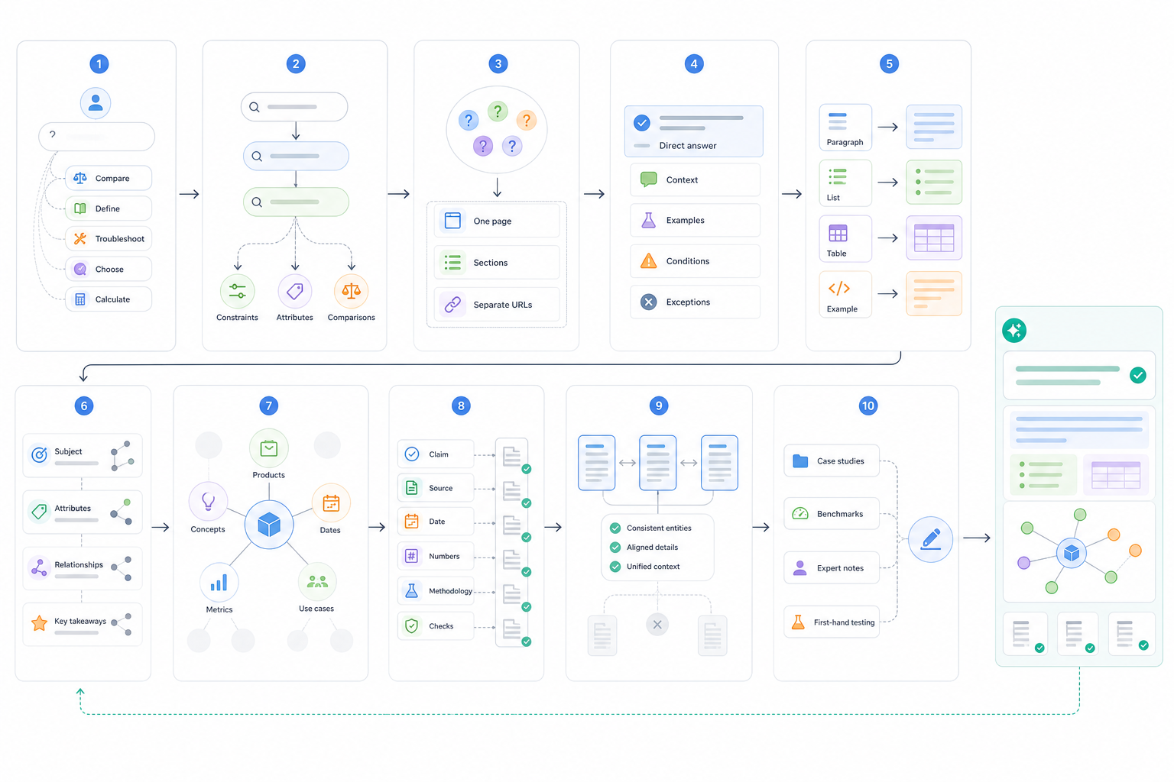Click the Products icon above the cube

tap(269, 448)
